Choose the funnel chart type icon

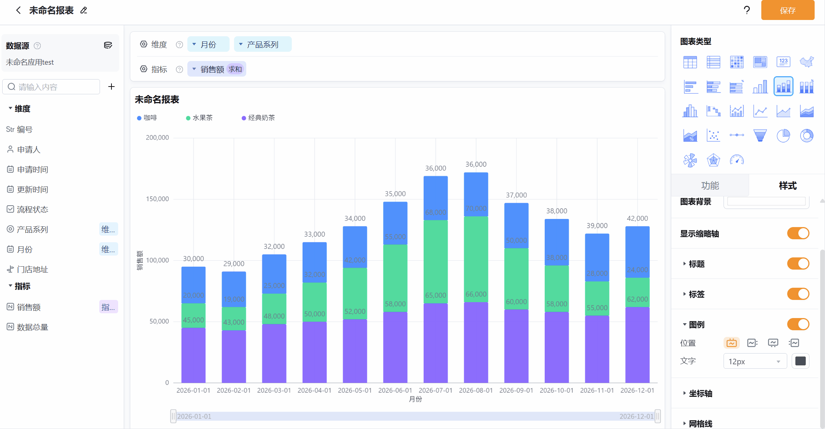[760, 136]
